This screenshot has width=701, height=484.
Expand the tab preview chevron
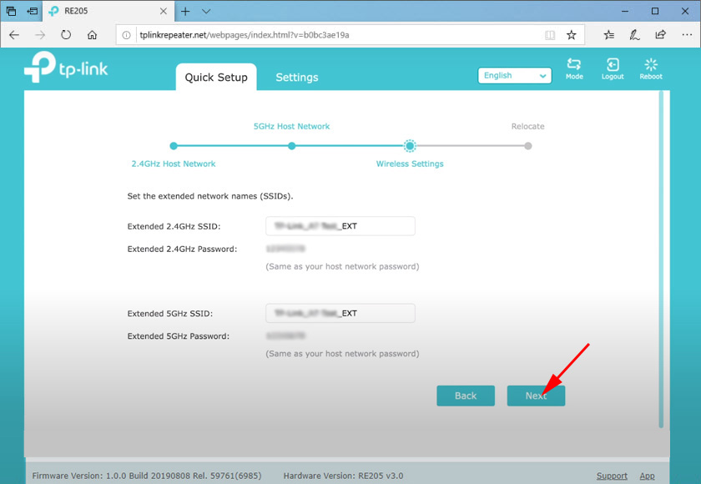(206, 11)
